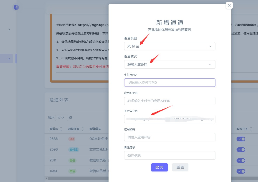258x182 pixels.
Task: Toggle 收款开关 for channel 2686
Action: 241,139
